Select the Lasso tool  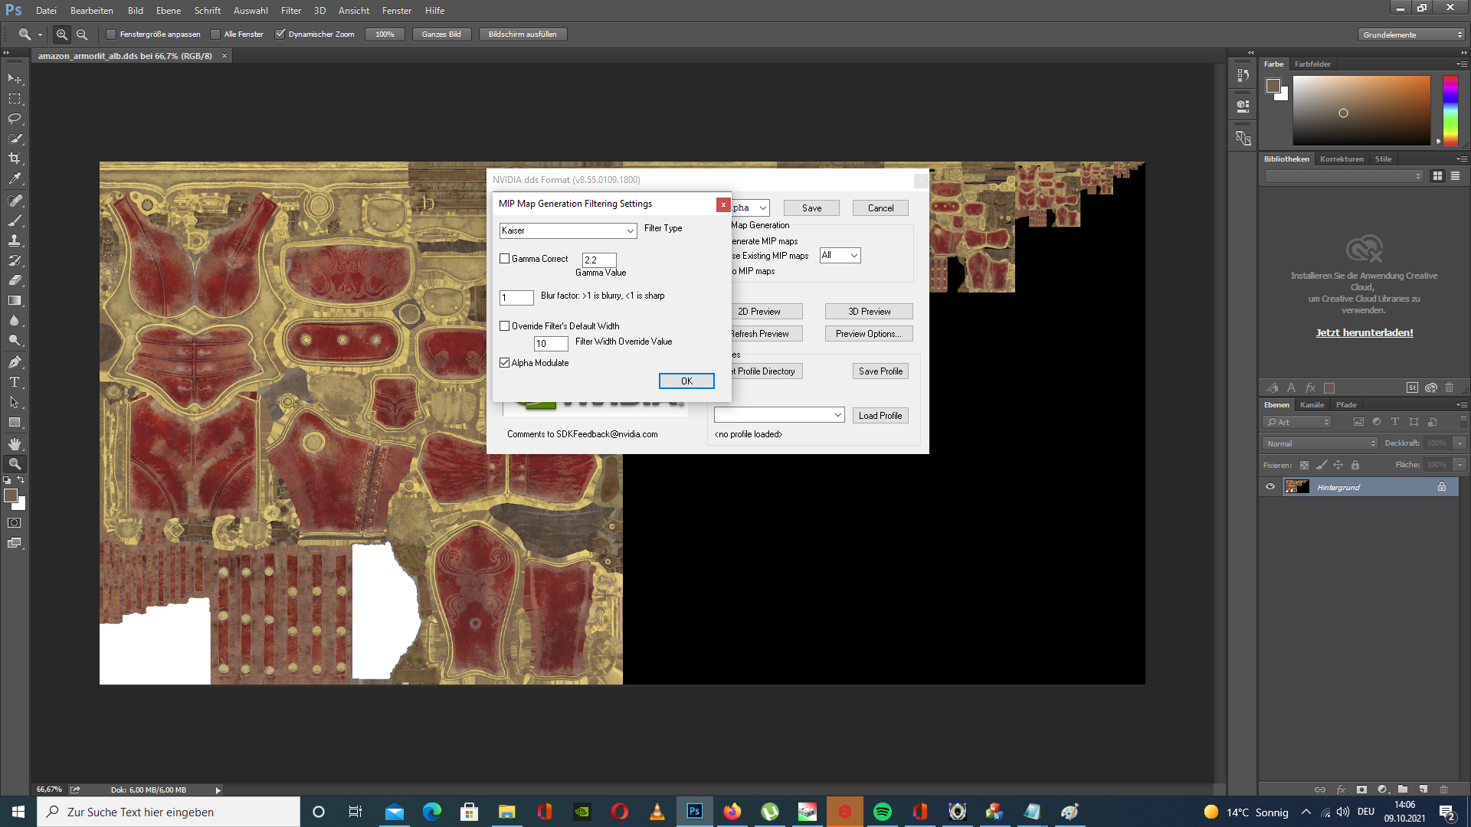[x=15, y=119]
